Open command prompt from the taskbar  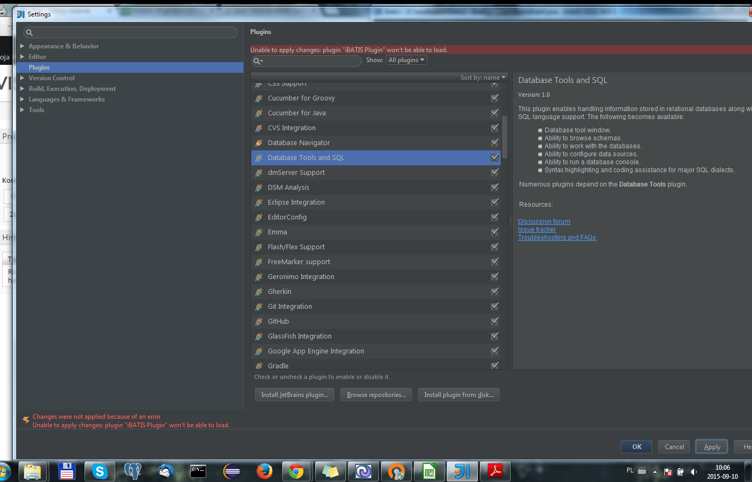(x=198, y=471)
